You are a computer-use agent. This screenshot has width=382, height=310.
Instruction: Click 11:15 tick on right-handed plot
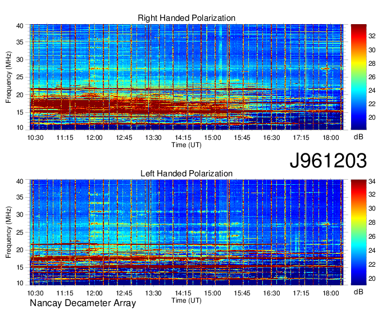pyautogui.click(x=65, y=138)
